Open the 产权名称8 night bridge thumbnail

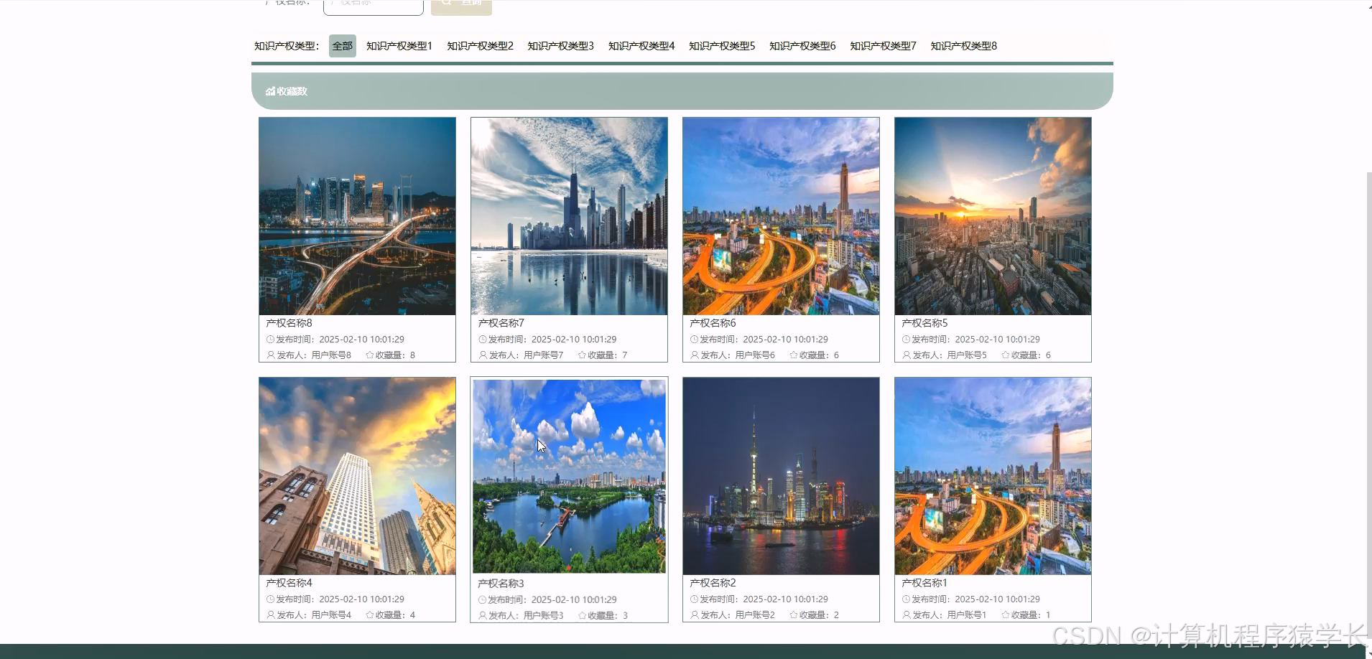click(357, 216)
